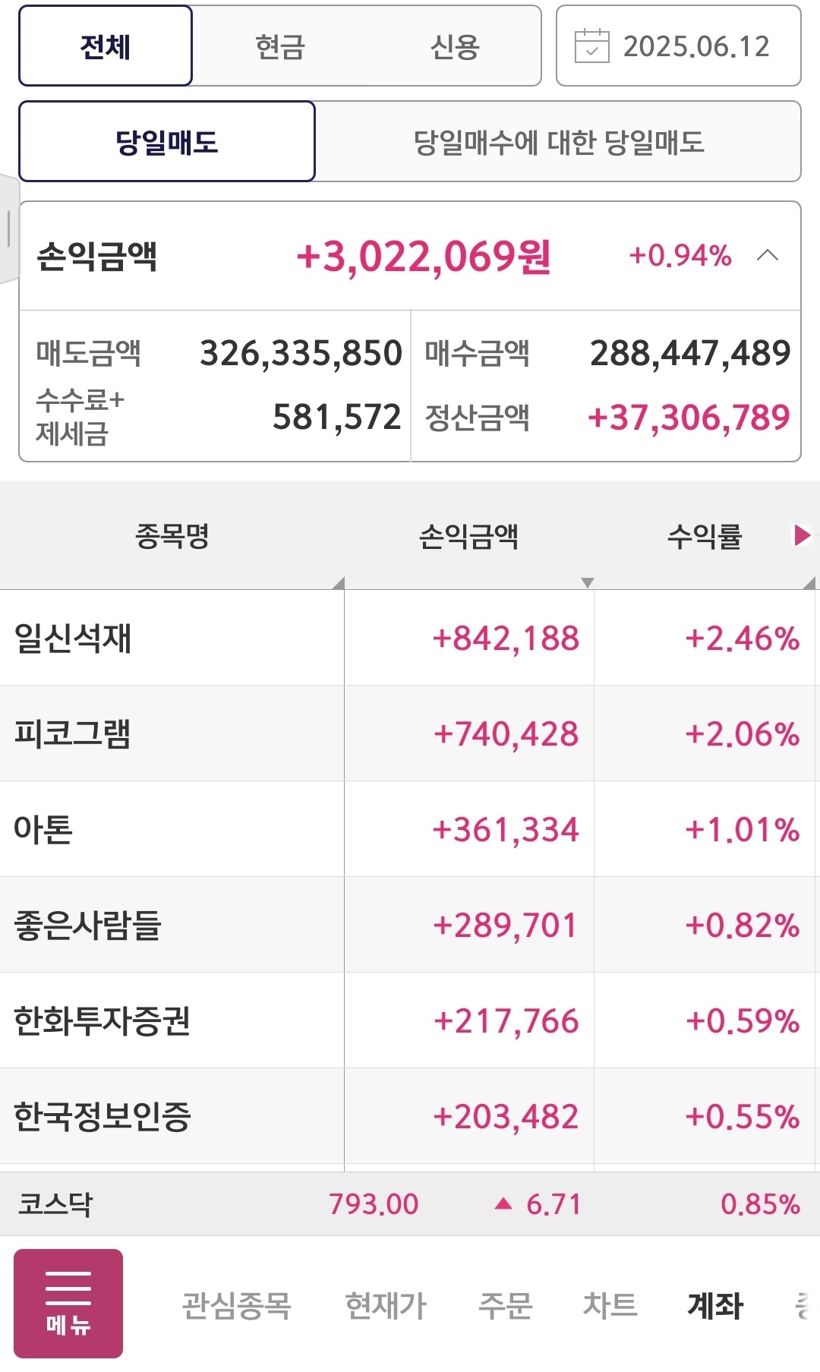Switch to 당일매수에 대한 당일매도 tab
Viewport: 820px width, 1372px height.
click(x=558, y=142)
